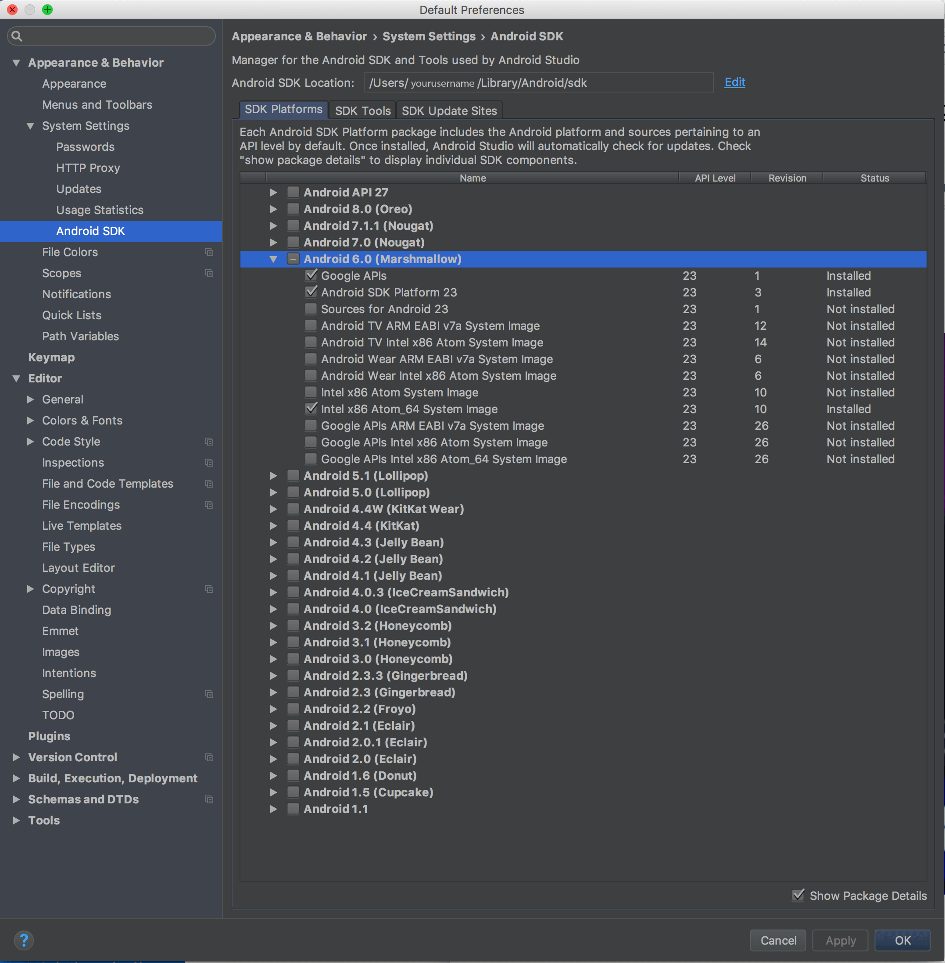Expand Android 8.0 (Oreo) packages
Image resolution: width=945 pixels, height=963 pixels.
coord(273,209)
